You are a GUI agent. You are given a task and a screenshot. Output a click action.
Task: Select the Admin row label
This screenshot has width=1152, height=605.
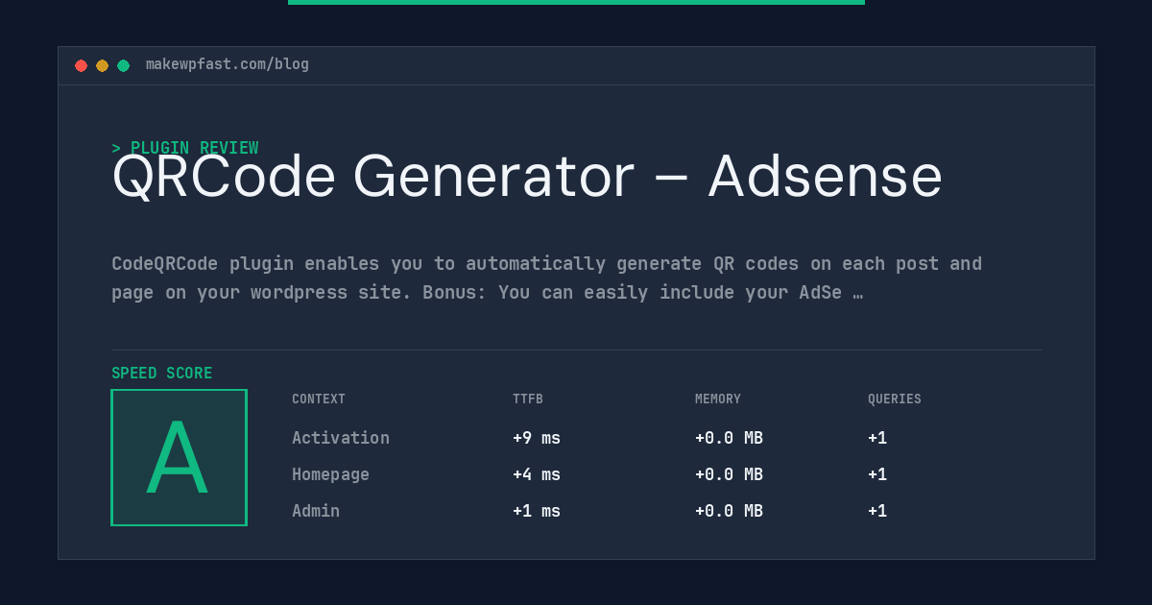click(316, 511)
